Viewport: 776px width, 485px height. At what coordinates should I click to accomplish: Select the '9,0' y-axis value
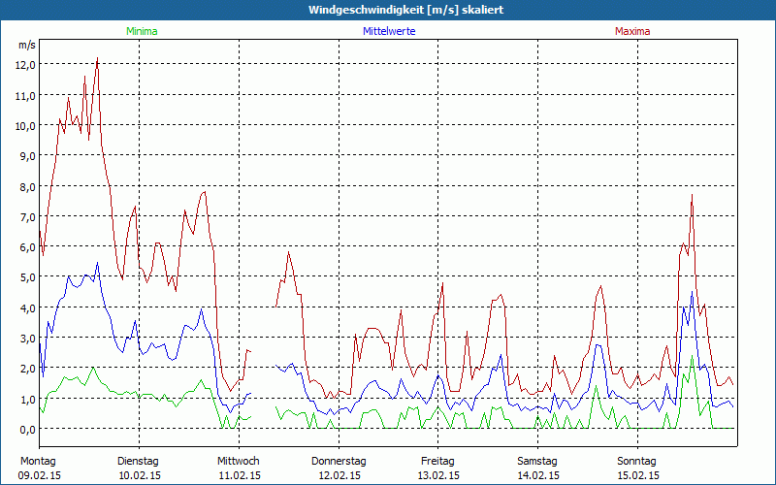[x=28, y=156]
